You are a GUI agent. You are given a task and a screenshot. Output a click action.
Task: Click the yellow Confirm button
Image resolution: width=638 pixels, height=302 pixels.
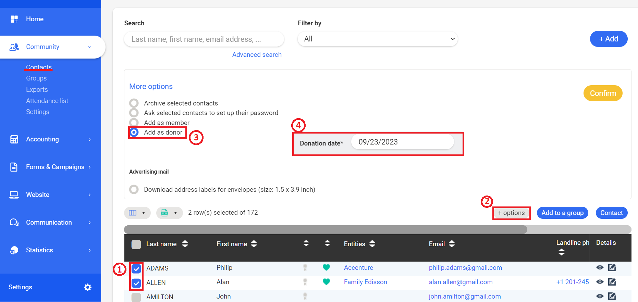603,93
